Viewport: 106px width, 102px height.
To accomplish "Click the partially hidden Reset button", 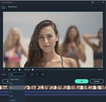I will coord(5,81).
